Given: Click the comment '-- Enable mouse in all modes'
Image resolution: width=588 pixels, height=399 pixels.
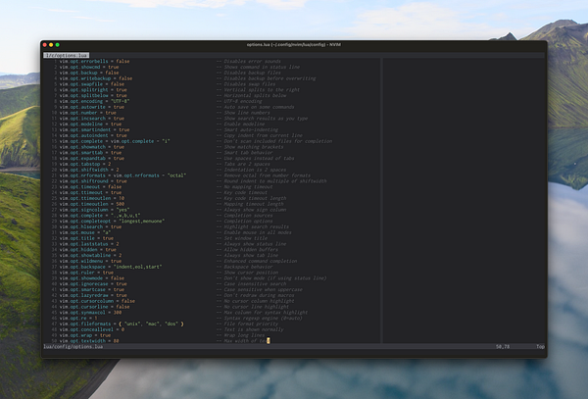Looking at the screenshot, I should pyautogui.click(x=254, y=232).
